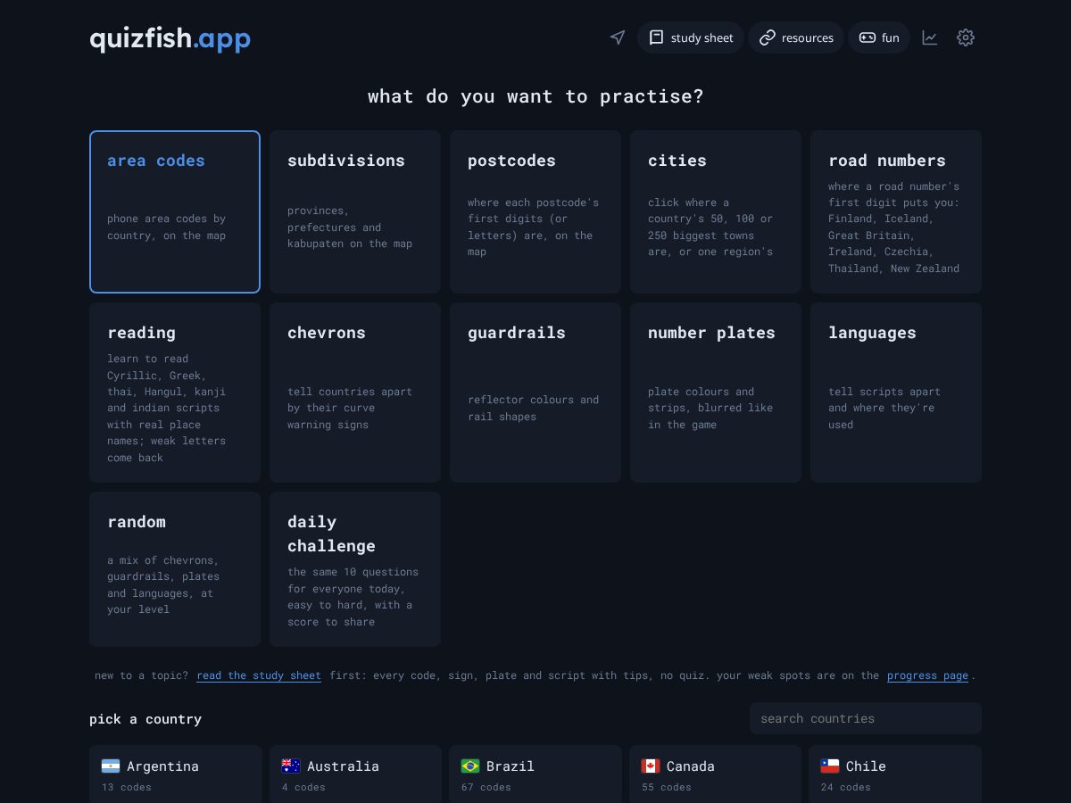Viewport: 1071px width, 803px height.
Task: Select the postcodes topic card
Action: pos(535,211)
